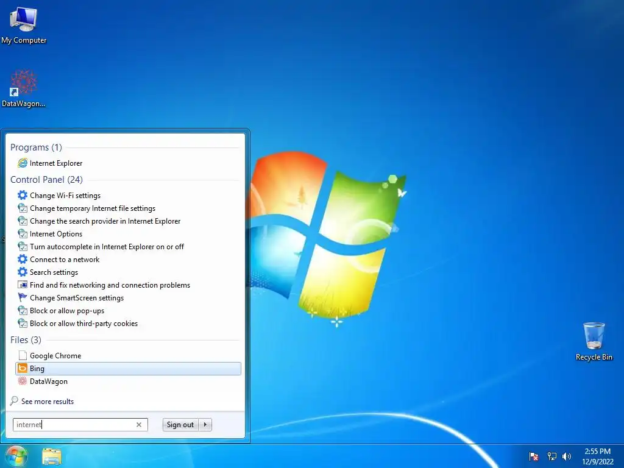Click the Connect to a network gear icon

coord(23,259)
